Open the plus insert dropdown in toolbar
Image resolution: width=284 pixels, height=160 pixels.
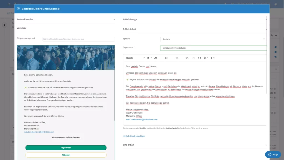(x=212, y=58)
